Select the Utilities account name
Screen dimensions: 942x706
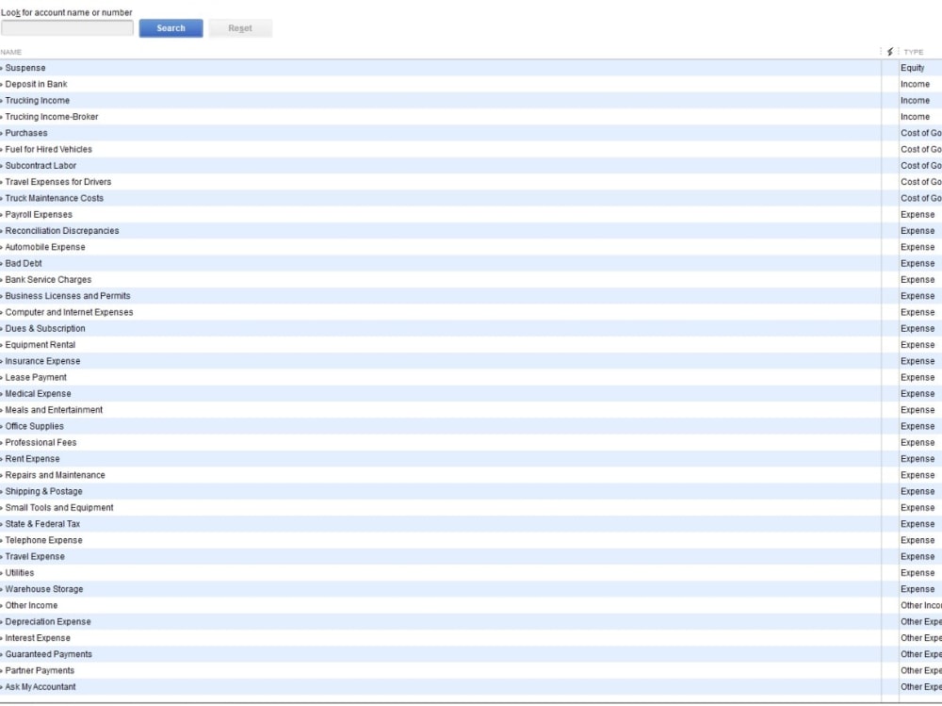pos(20,572)
